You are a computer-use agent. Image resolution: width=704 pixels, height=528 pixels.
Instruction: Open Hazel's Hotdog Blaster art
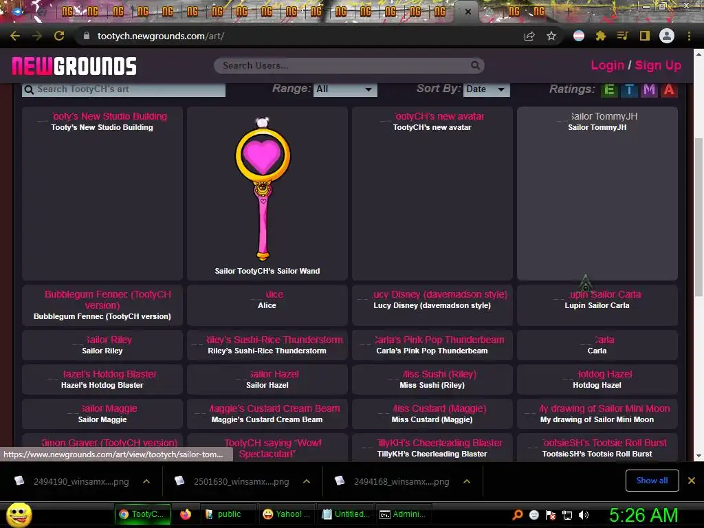[x=102, y=379]
